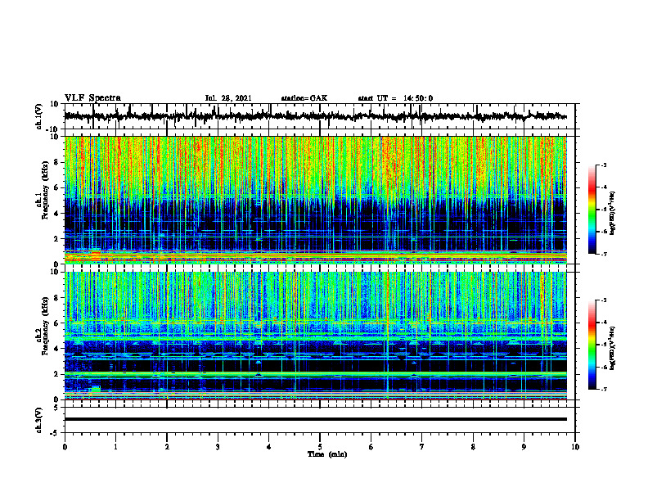Screen dimensions: 648x501
Task: Select the ch.1 colorbar "log(PSD)" units label
Action: tap(613, 214)
